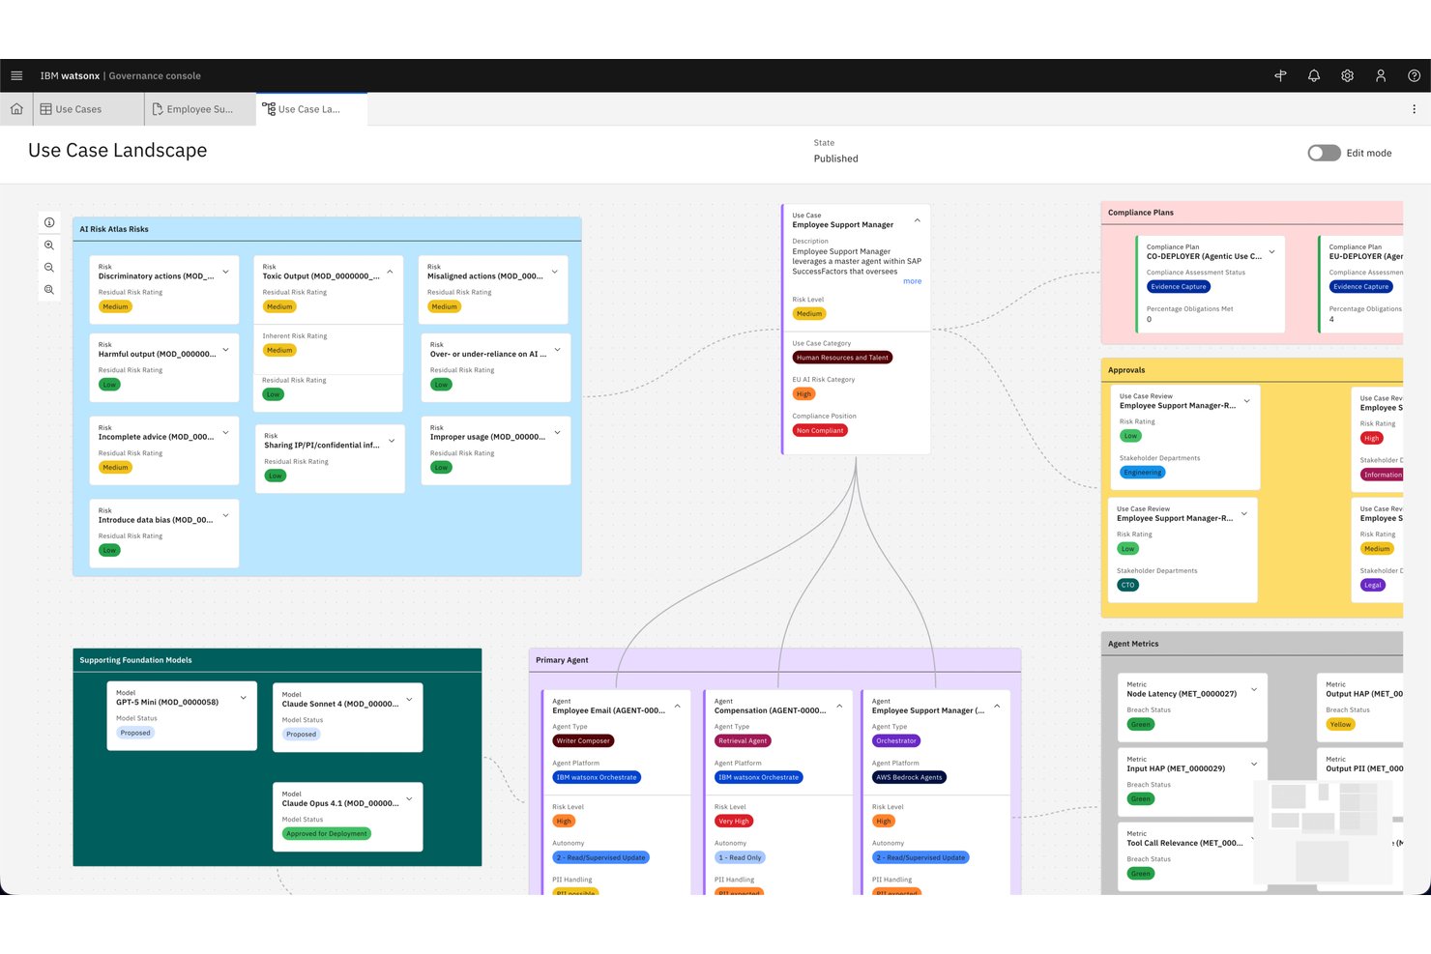Select the Agent Metrics group header
1431x954 pixels.
[x=1252, y=644]
